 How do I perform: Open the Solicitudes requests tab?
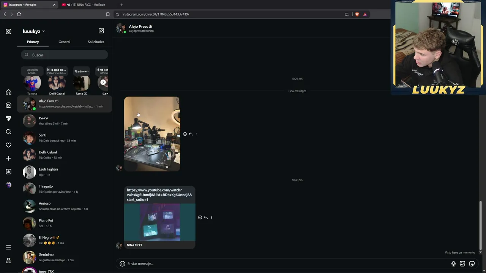pos(96,42)
